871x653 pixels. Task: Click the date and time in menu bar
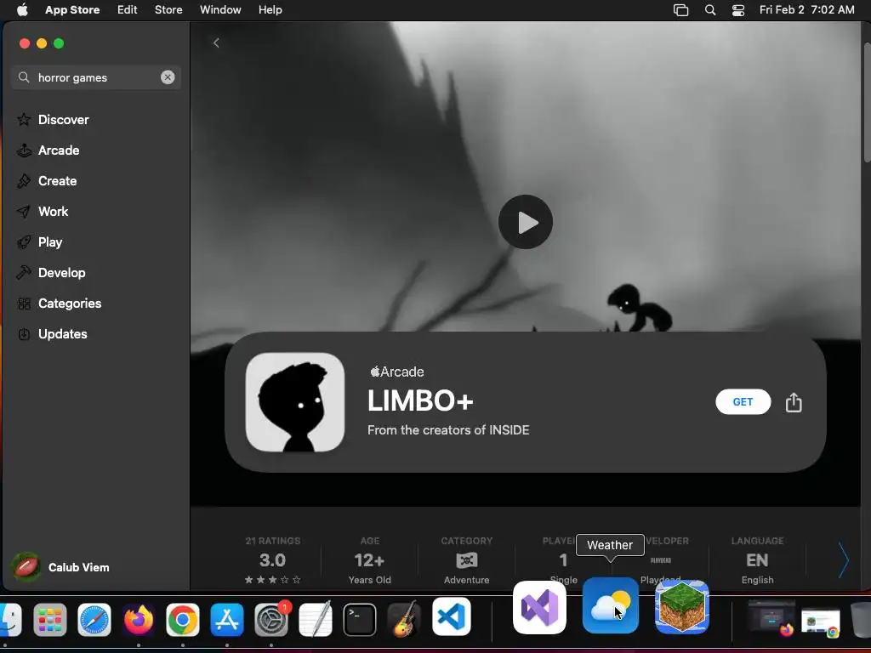pos(806,9)
